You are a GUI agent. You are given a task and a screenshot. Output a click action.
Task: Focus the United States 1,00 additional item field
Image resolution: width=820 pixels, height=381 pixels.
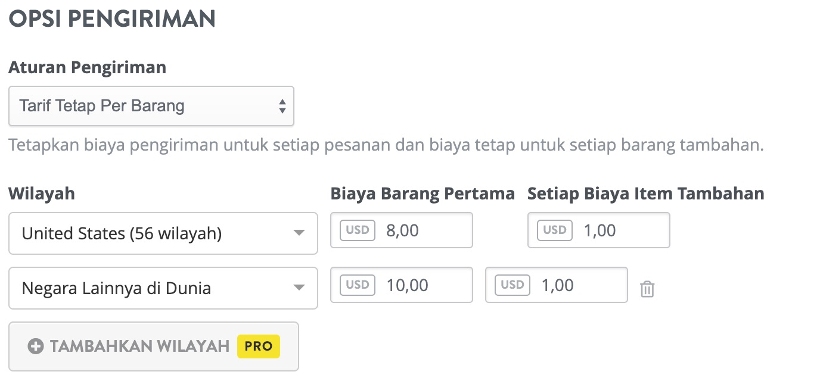599,230
